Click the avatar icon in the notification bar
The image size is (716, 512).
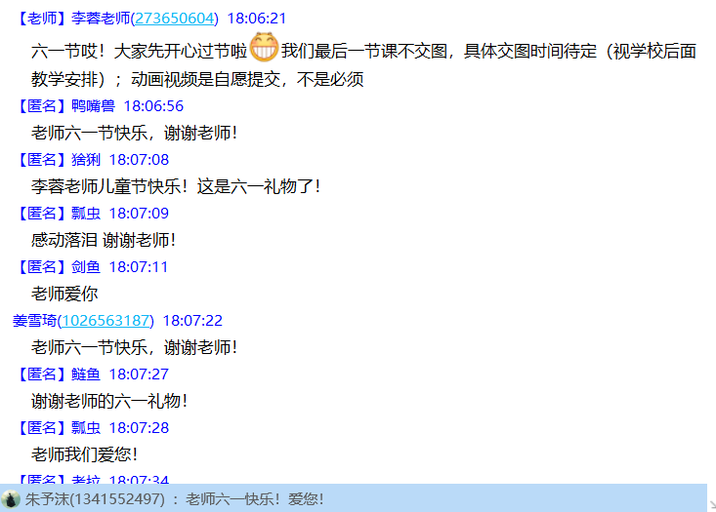[11, 498]
